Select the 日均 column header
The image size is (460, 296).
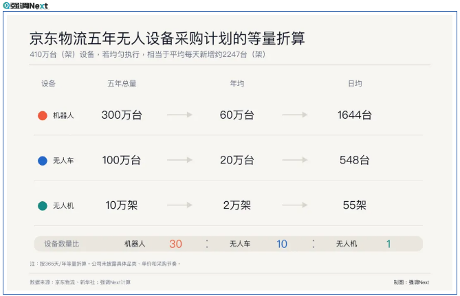tap(355, 84)
